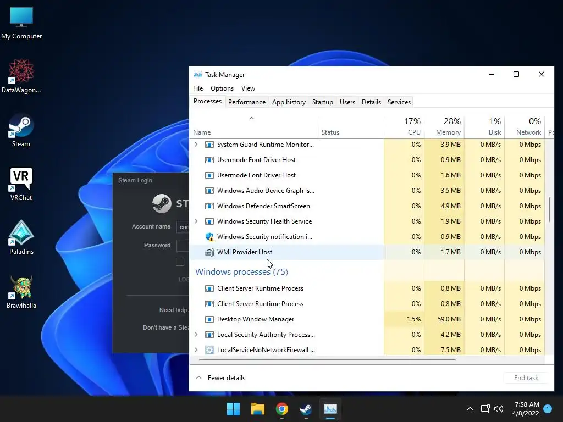
Task: Select the Brawlhalla desktop shortcut
Action: coord(21,291)
